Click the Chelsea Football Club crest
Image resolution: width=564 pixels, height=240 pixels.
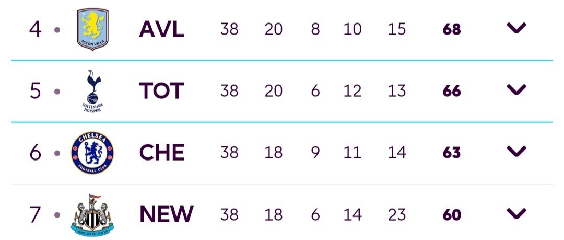[92, 153]
